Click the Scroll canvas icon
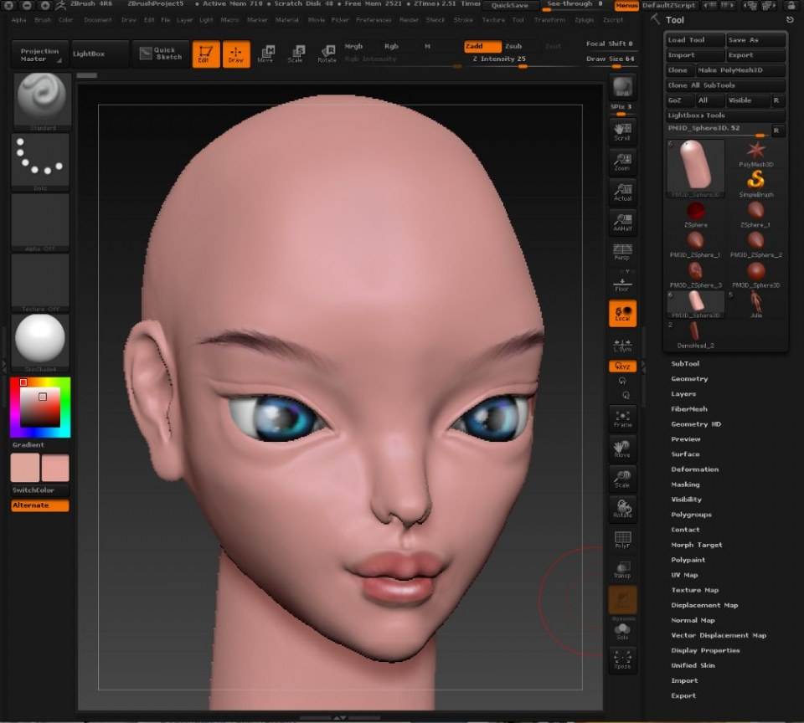 tap(622, 131)
